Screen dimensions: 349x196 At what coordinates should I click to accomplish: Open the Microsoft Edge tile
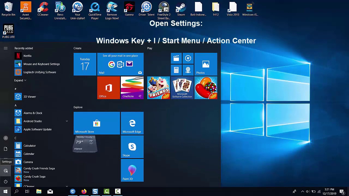coord(132,123)
